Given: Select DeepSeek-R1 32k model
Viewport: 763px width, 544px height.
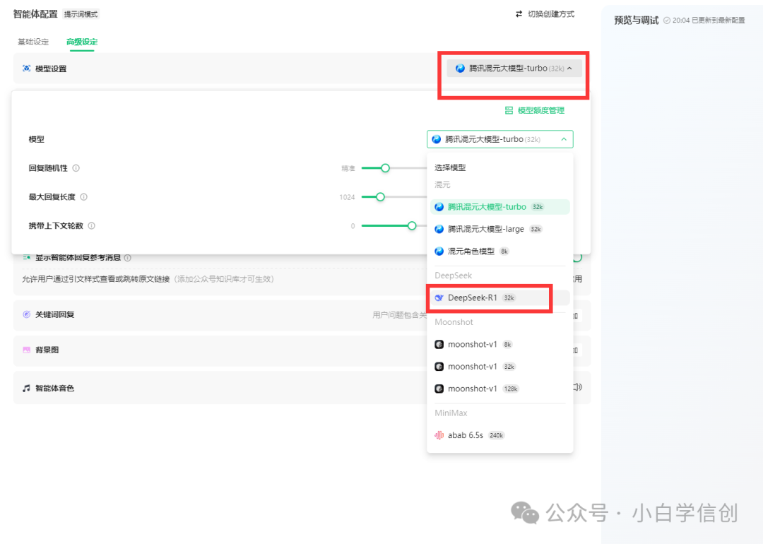Looking at the screenshot, I should (x=499, y=298).
